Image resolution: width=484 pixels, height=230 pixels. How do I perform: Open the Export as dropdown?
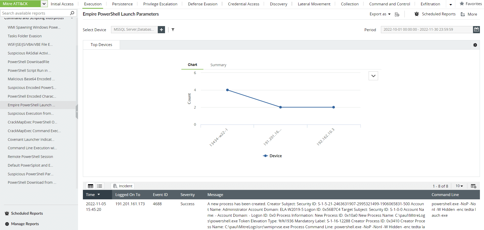(380, 14)
